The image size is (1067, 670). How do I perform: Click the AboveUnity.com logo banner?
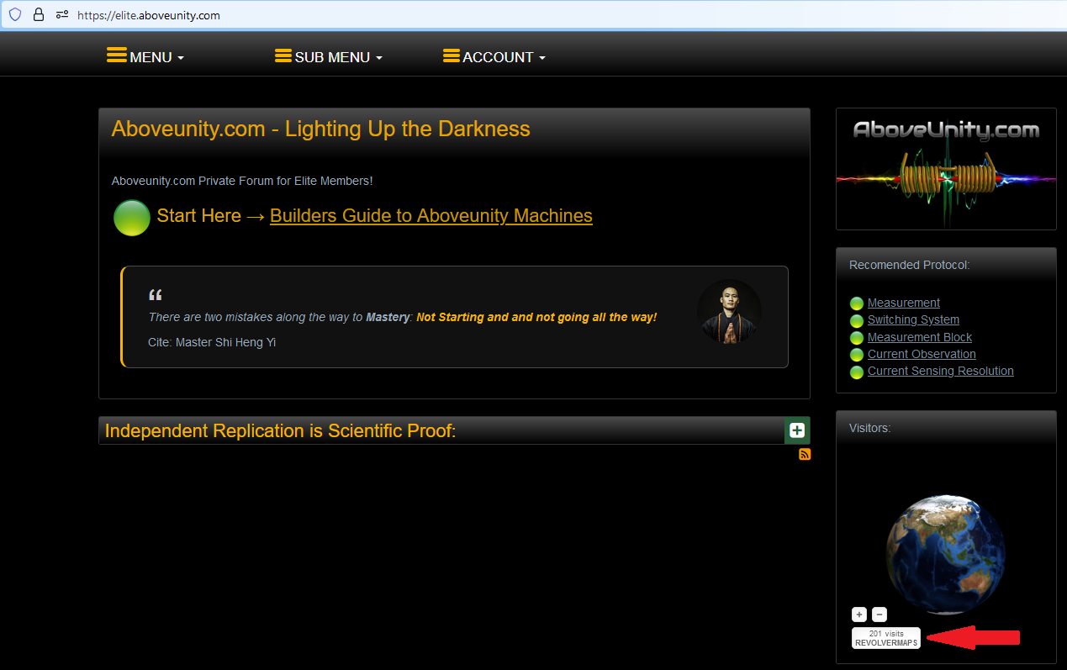[x=946, y=169]
